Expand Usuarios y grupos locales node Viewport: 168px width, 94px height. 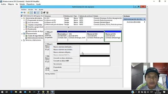(x=24, y=27)
